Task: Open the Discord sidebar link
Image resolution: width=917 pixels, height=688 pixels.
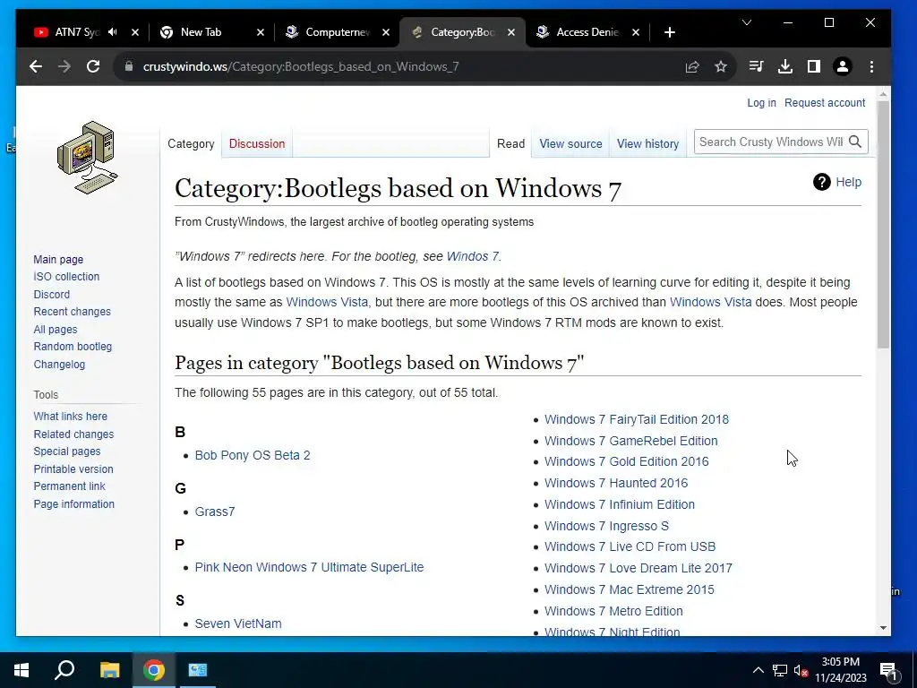Action: click(x=51, y=294)
